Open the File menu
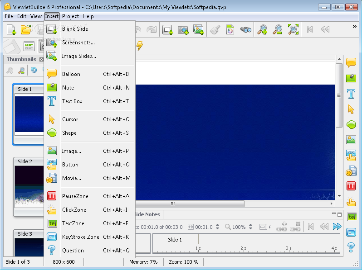The image size is (362, 270). click(x=9, y=16)
